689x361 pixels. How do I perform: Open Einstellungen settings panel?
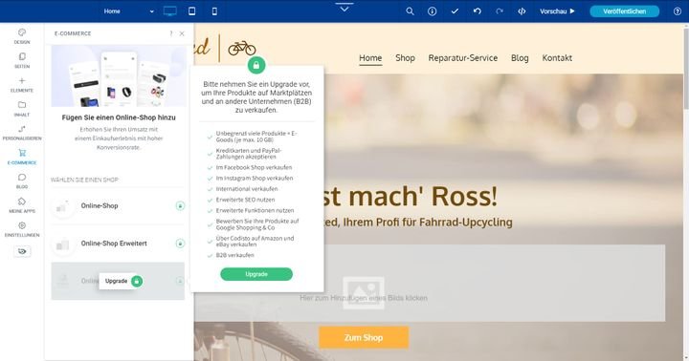[22, 229]
